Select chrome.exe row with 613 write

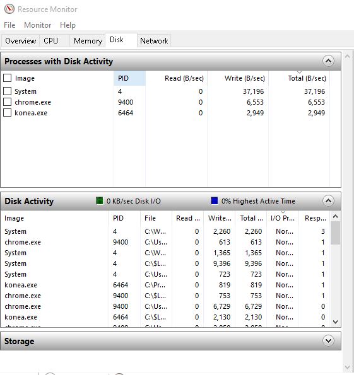click(x=165, y=242)
